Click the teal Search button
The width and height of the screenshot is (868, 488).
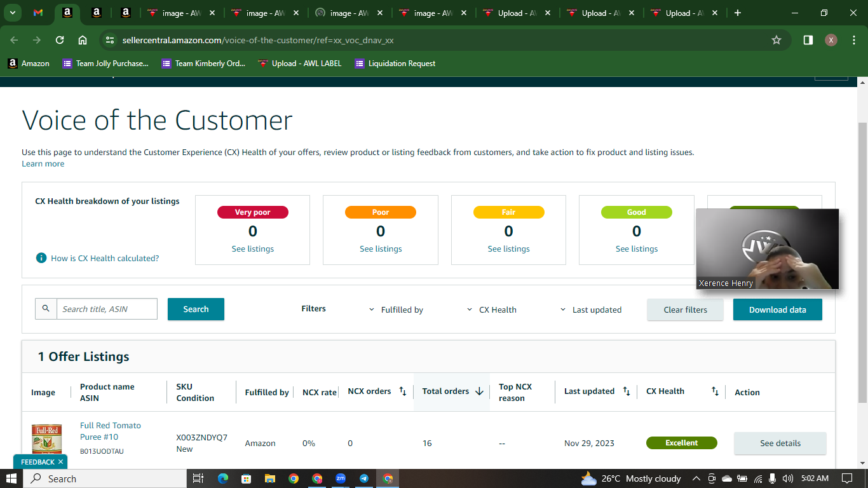tap(196, 309)
